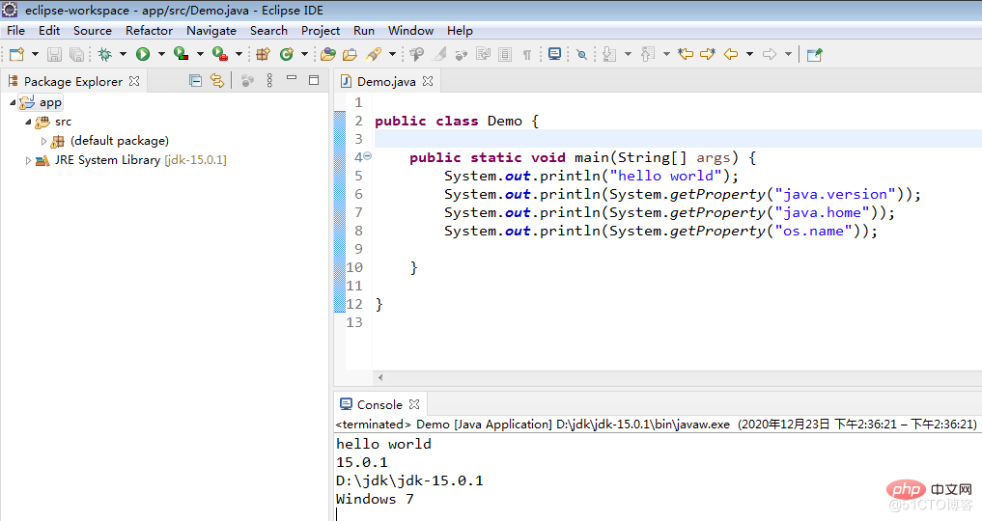Open the Run configurations dropdown arrow

pos(161,54)
